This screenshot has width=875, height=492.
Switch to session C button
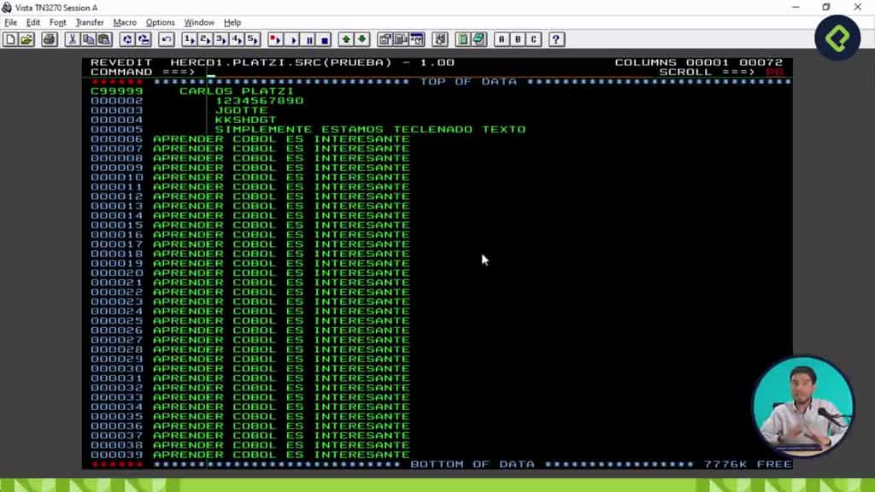tap(533, 39)
